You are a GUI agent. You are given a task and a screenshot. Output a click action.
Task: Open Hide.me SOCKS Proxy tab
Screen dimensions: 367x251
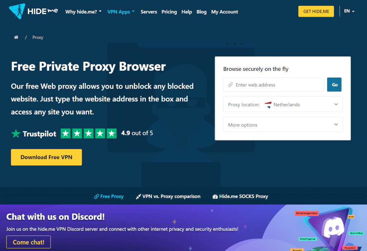tap(240, 196)
